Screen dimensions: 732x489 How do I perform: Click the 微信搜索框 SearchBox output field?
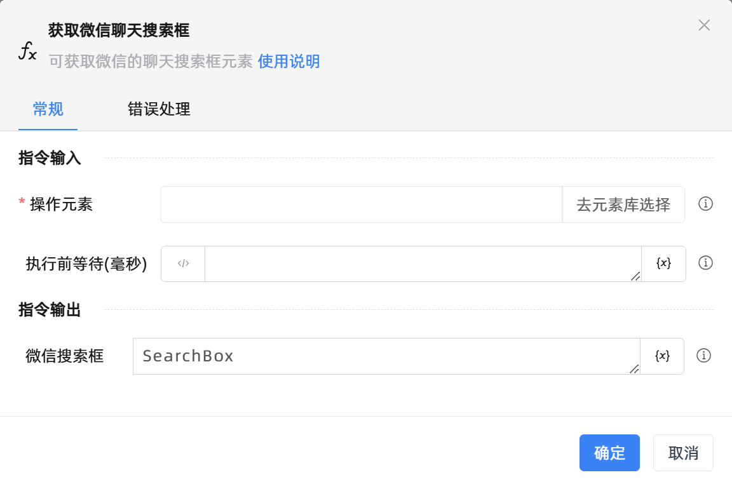(386, 356)
